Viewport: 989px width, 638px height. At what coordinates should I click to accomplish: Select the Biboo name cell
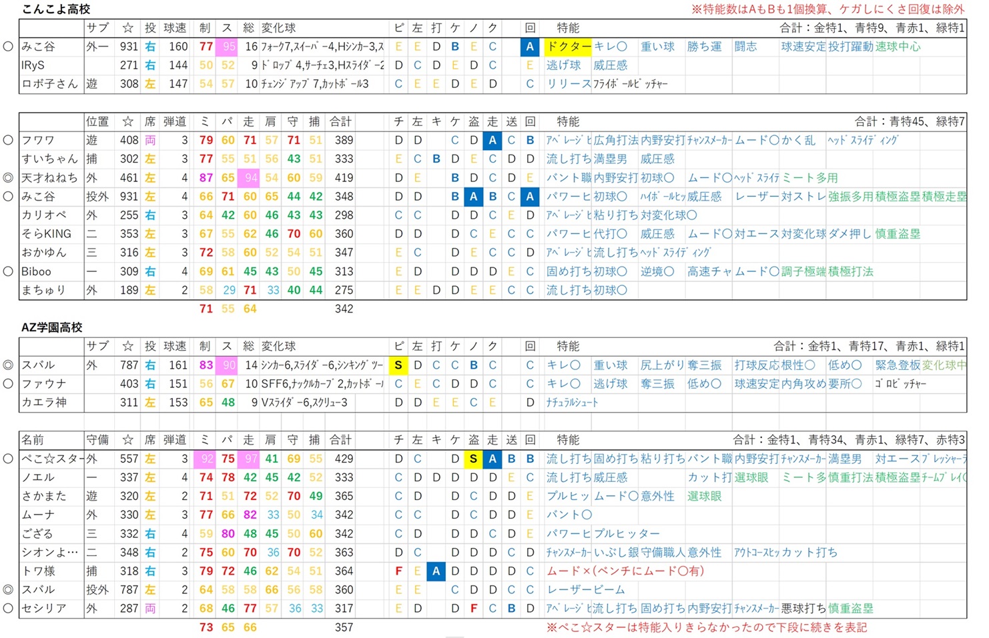pyautogui.click(x=52, y=271)
